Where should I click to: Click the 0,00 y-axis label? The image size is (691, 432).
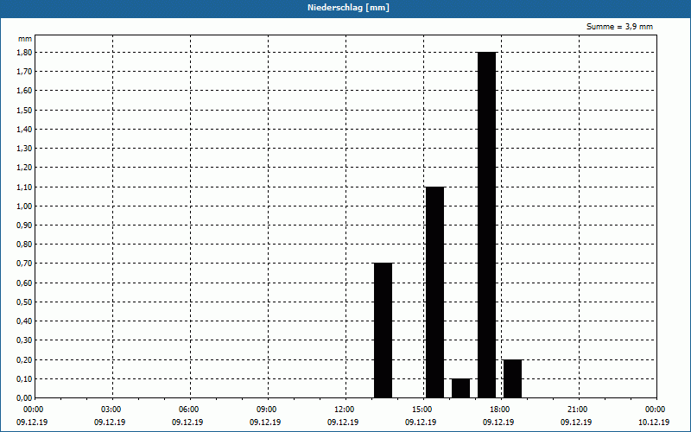tap(24, 398)
